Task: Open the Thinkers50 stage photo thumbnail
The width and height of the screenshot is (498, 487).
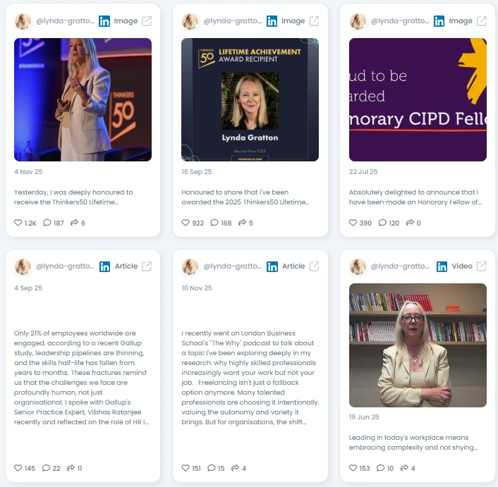Action: pyautogui.click(x=83, y=99)
